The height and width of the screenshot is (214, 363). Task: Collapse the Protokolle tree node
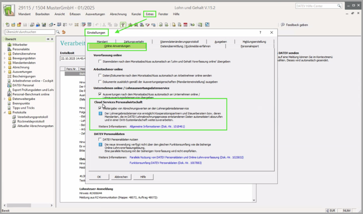click(5, 112)
